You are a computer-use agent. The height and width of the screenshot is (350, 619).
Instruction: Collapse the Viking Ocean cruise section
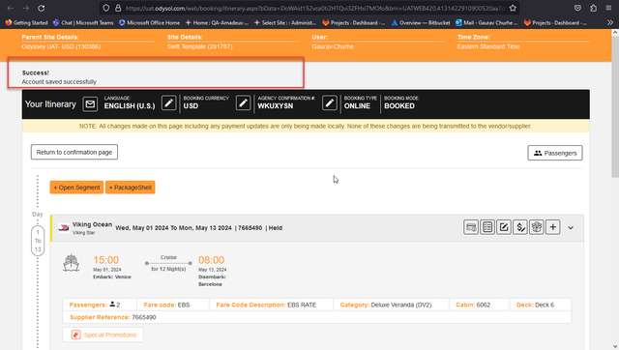pos(571,227)
